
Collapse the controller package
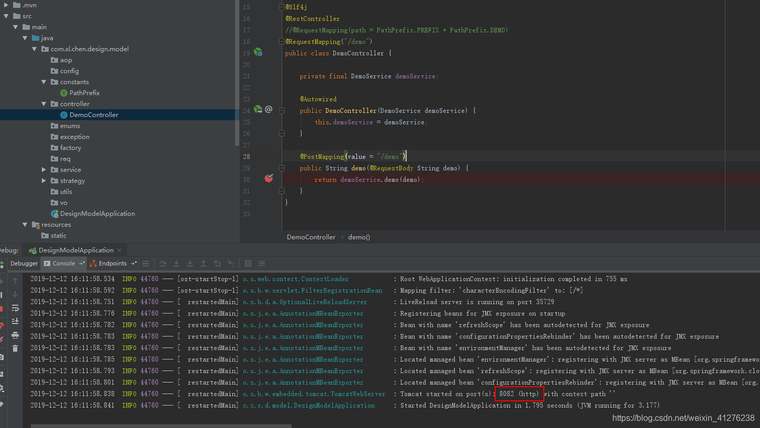click(44, 104)
